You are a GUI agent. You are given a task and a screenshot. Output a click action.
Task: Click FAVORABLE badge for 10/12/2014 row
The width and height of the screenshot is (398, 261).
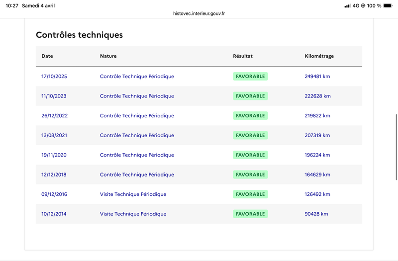[x=250, y=214]
